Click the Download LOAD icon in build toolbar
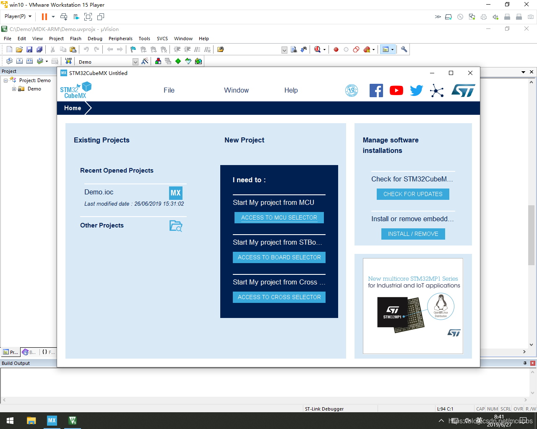The image size is (537, 429). [x=69, y=61]
